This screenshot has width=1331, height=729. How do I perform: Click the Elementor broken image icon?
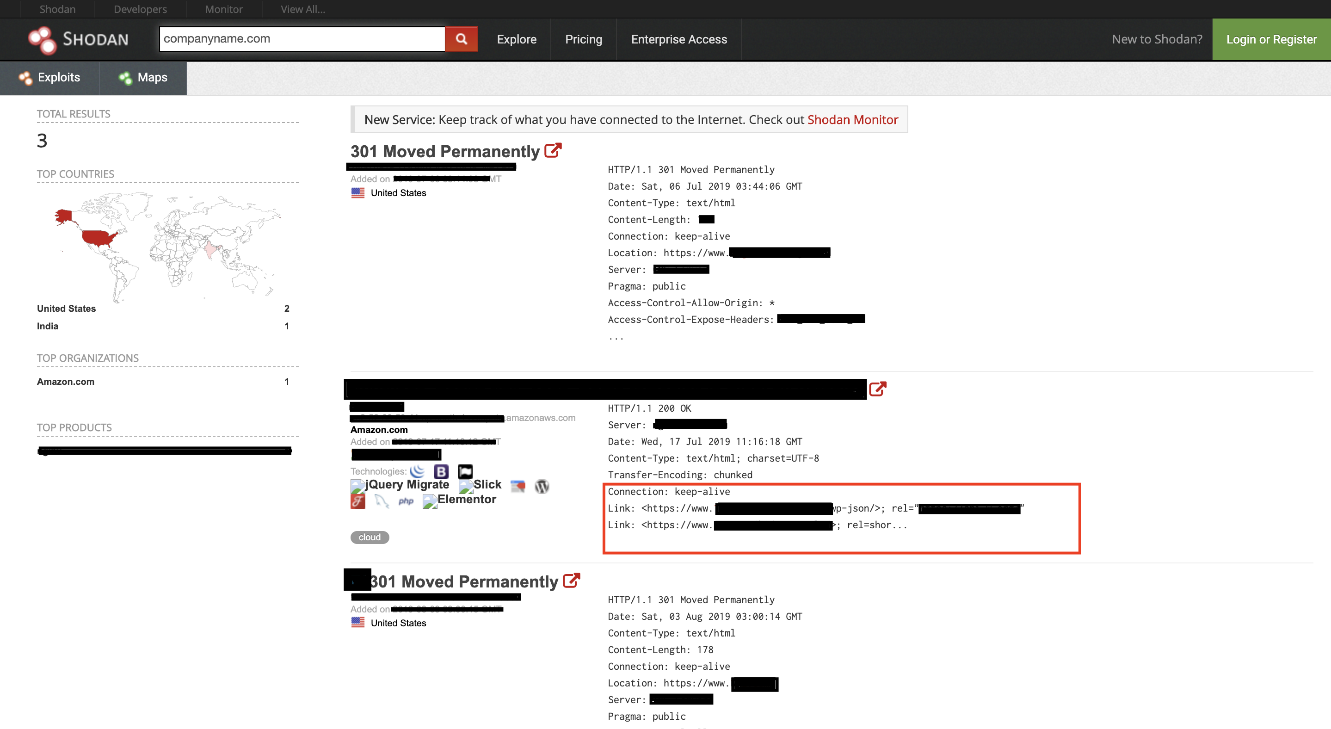point(430,500)
